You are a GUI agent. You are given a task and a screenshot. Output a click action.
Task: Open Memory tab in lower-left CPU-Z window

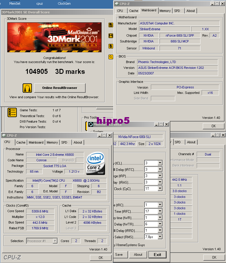tap(52, 142)
